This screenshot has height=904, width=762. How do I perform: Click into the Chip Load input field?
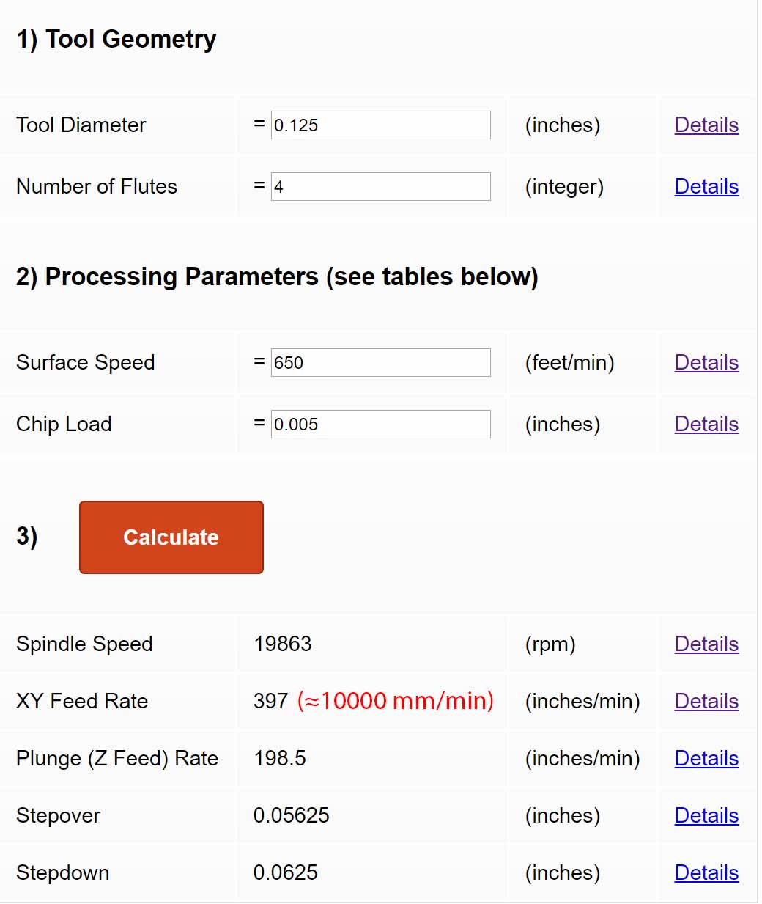tap(381, 425)
